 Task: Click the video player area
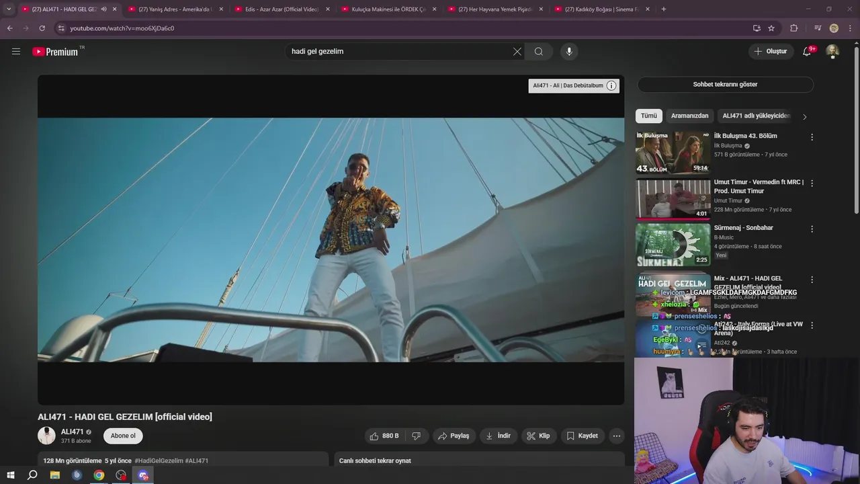(x=331, y=240)
